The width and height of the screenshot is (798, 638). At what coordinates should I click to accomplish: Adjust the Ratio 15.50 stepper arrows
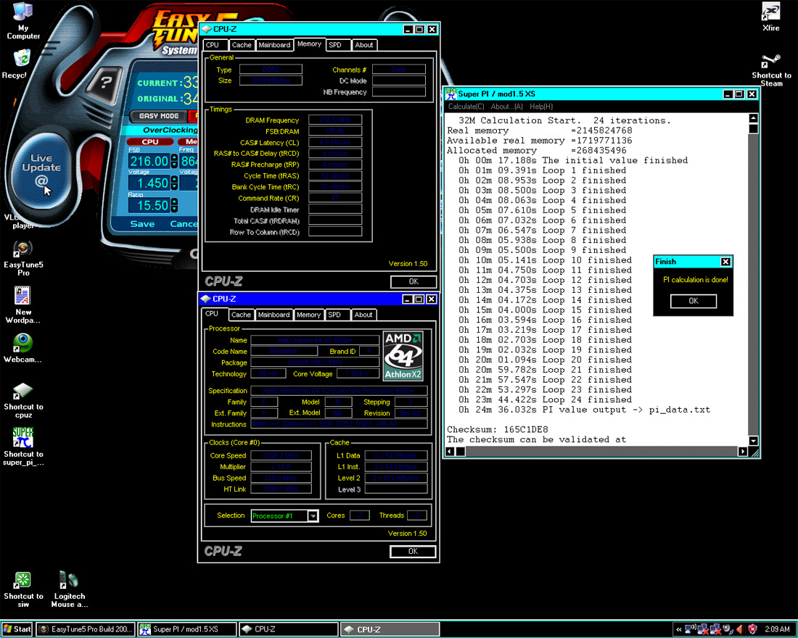point(174,206)
